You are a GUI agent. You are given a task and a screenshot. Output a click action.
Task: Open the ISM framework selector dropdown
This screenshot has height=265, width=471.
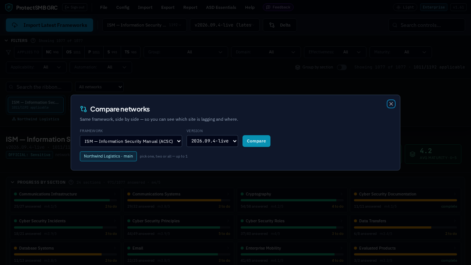point(145,25)
